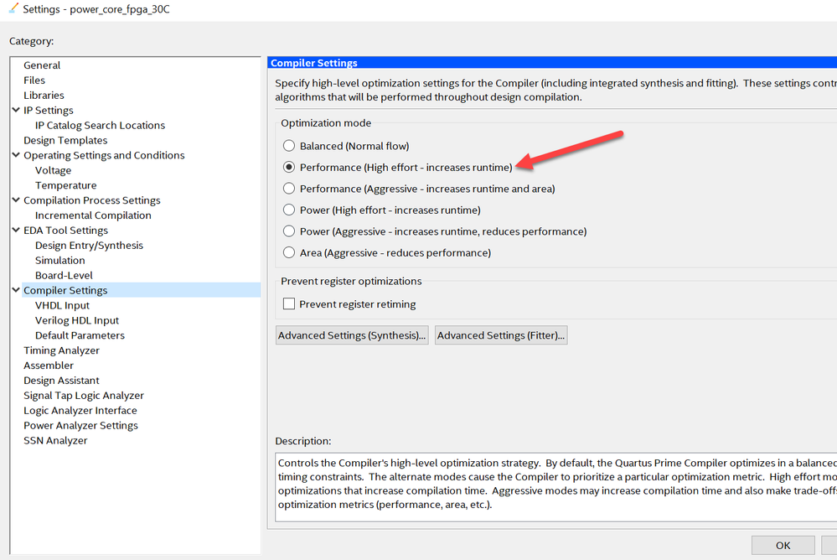This screenshot has height=560, width=837.
Task: Collapse the EDA Tool Settings node
Action: click(16, 231)
